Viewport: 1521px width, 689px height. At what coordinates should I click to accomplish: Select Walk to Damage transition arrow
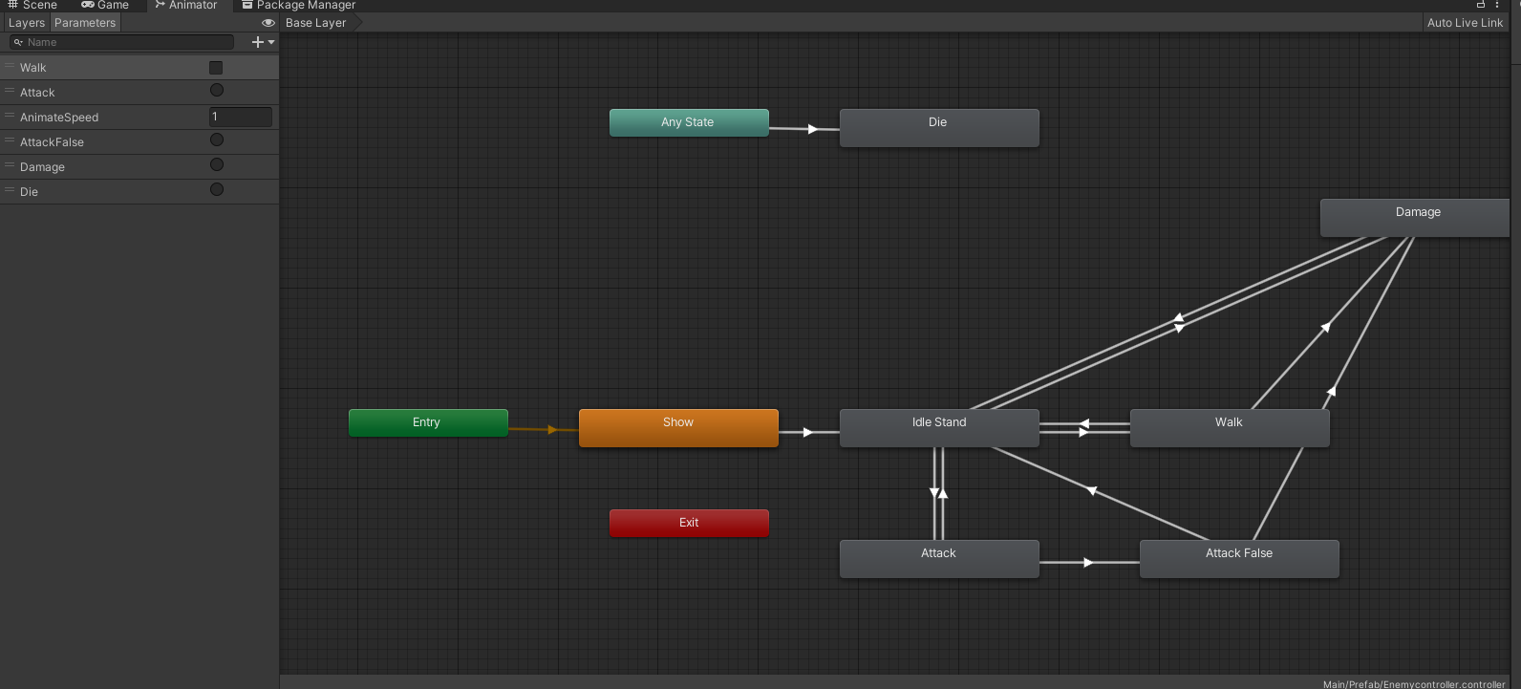tap(1325, 328)
